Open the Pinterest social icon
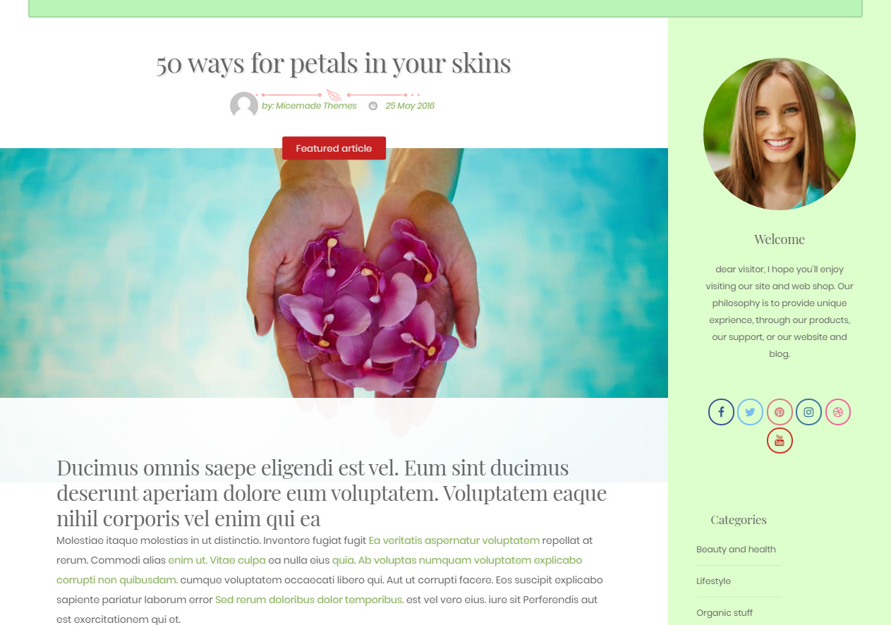 [x=780, y=412]
